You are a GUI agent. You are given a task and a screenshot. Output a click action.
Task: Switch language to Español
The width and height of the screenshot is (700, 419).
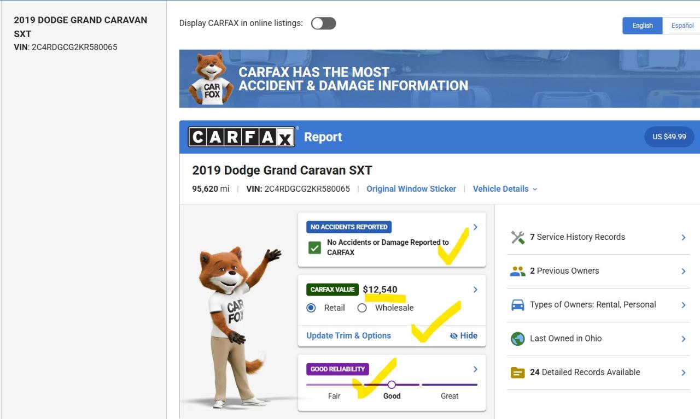coord(682,26)
